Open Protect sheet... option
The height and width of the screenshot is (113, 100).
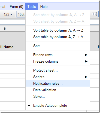(57, 70)
